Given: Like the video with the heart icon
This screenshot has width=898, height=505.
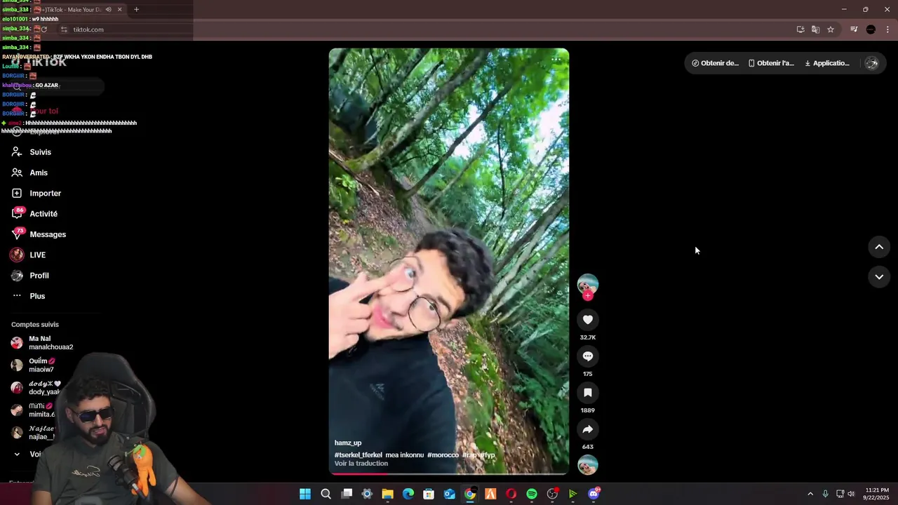Looking at the screenshot, I should coord(588,320).
